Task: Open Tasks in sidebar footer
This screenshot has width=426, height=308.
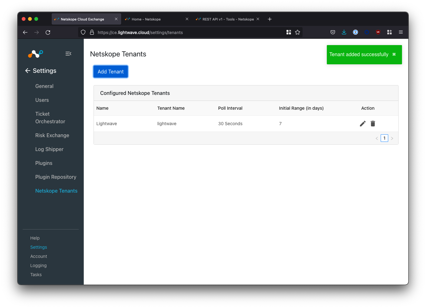Action: (x=36, y=275)
